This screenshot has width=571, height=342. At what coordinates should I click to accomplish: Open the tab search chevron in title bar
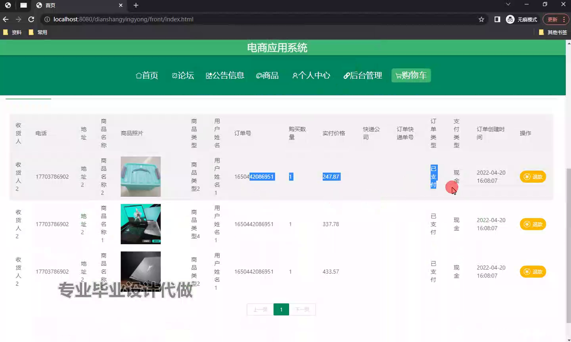pyautogui.click(x=508, y=4)
